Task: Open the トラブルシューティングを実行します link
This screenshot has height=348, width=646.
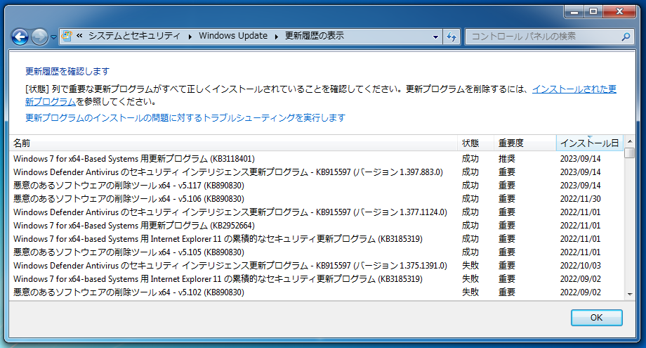Action: [185, 118]
